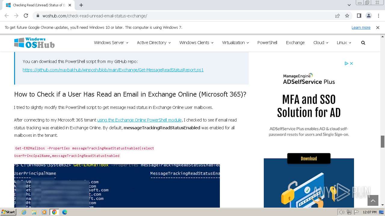The height and width of the screenshot is (216, 385).
Task: Open GitHub Get-MessageReadStatusReport.ps1 link
Action: 113,70
